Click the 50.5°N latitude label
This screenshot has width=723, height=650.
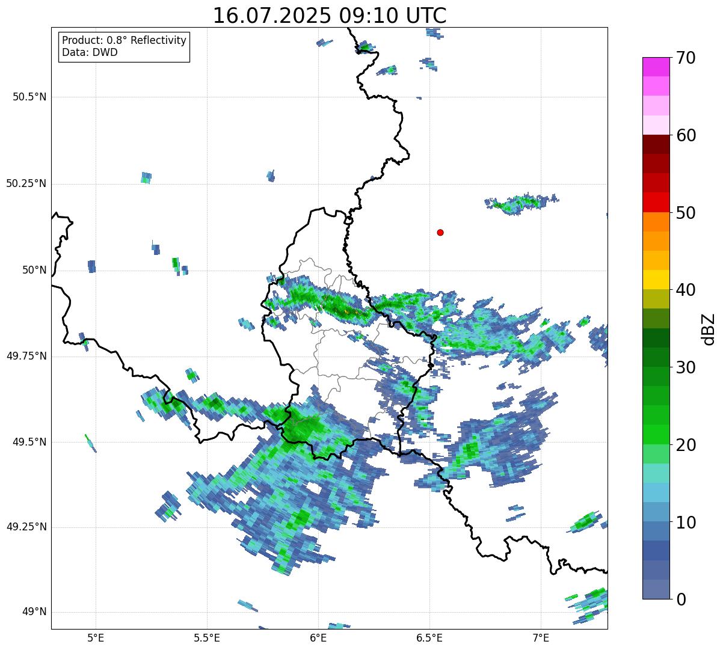pyautogui.click(x=29, y=97)
